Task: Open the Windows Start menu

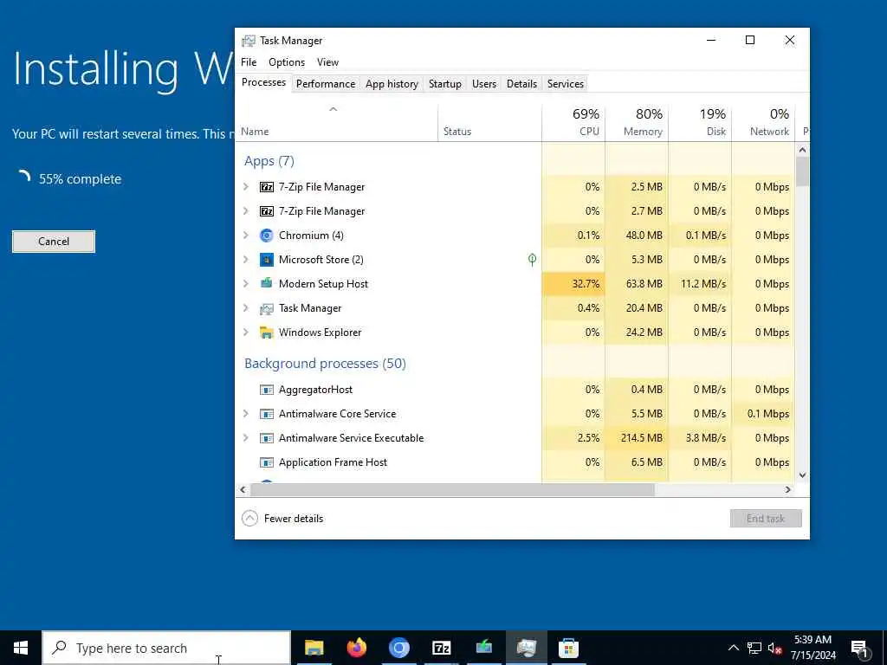Action: tap(21, 648)
